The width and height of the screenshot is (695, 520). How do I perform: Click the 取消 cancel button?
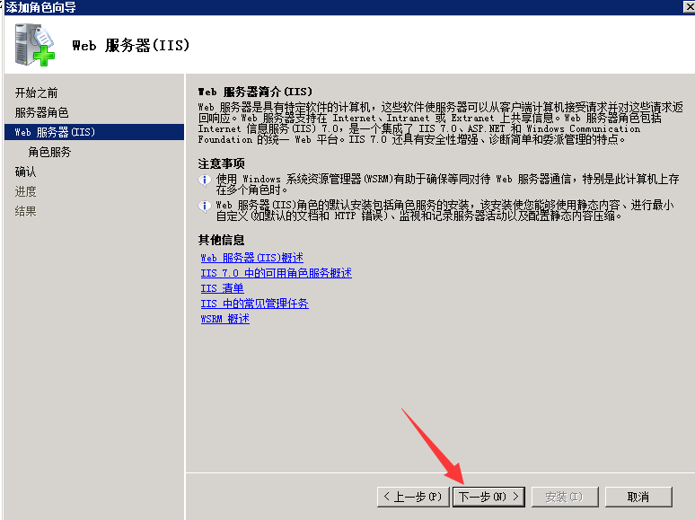tap(638, 497)
